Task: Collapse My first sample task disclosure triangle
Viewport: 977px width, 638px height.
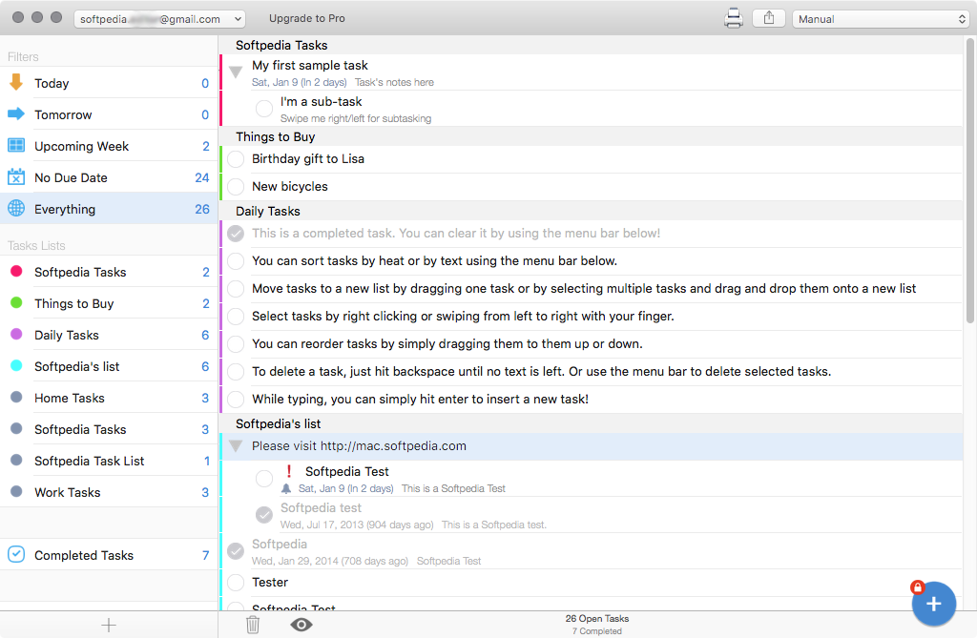Action: [236, 72]
